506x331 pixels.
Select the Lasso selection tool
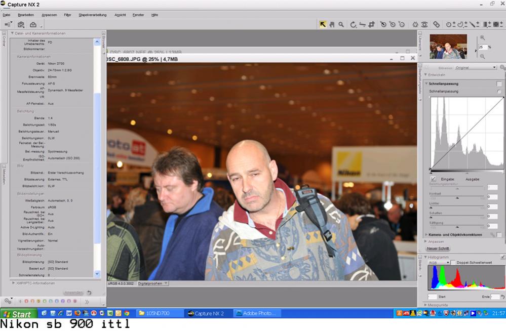pyautogui.click(x=462, y=24)
